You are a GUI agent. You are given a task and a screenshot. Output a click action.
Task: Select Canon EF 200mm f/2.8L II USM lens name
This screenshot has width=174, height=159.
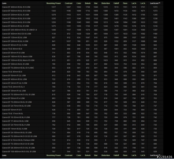[x=15, y=41]
